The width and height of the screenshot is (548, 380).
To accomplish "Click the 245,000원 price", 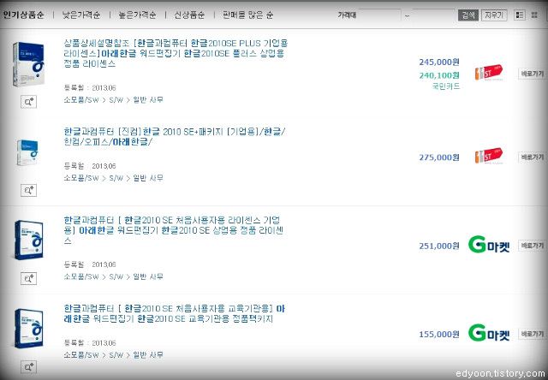I will point(439,62).
